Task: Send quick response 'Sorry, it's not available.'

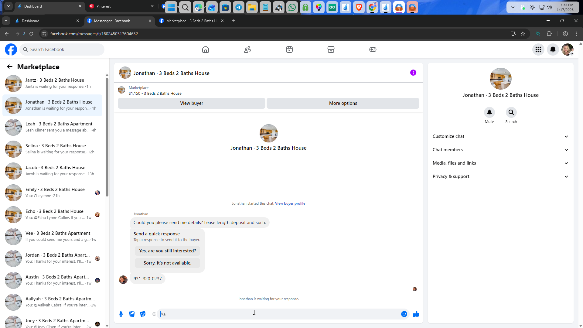Action: (167, 263)
